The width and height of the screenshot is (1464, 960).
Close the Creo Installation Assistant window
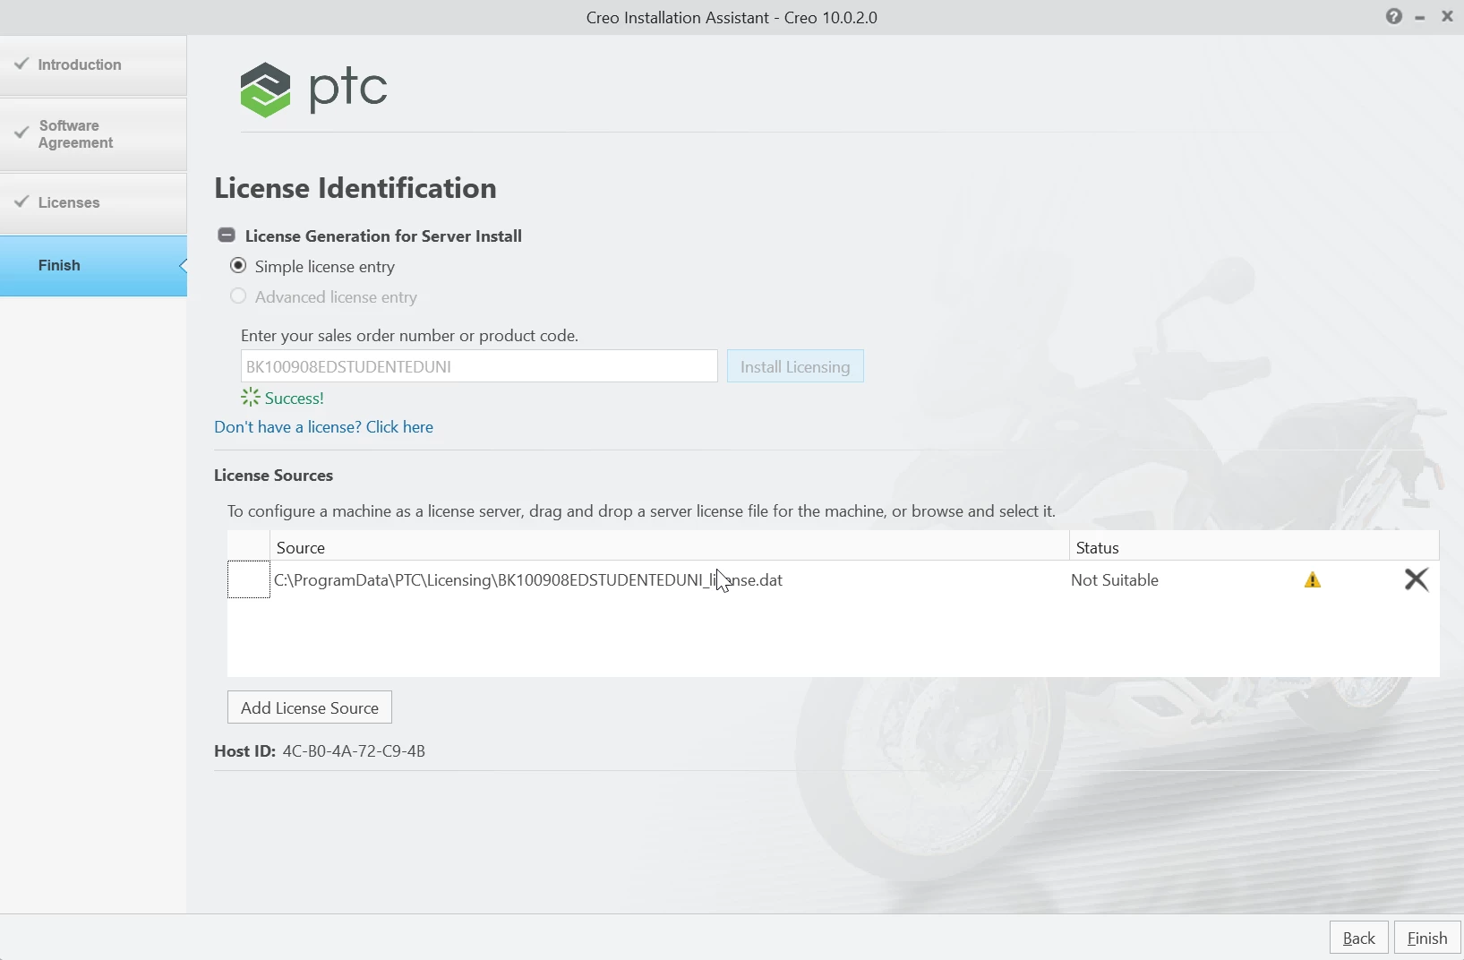click(x=1447, y=16)
